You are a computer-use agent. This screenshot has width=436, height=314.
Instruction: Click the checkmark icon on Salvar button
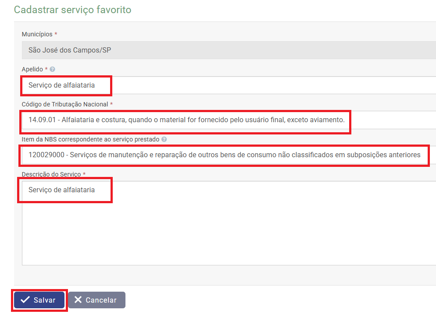click(25, 300)
